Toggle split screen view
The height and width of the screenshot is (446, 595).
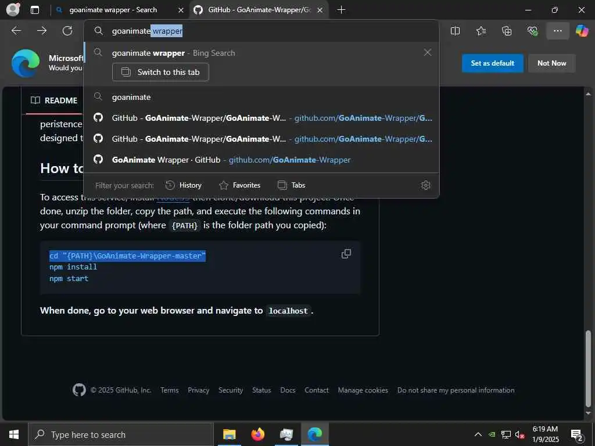tap(455, 31)
